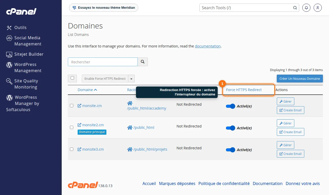The height and width of the screenshot is (195, 329).
Task: Click the Rechercher domain search field
Action: tap(103, 62)
